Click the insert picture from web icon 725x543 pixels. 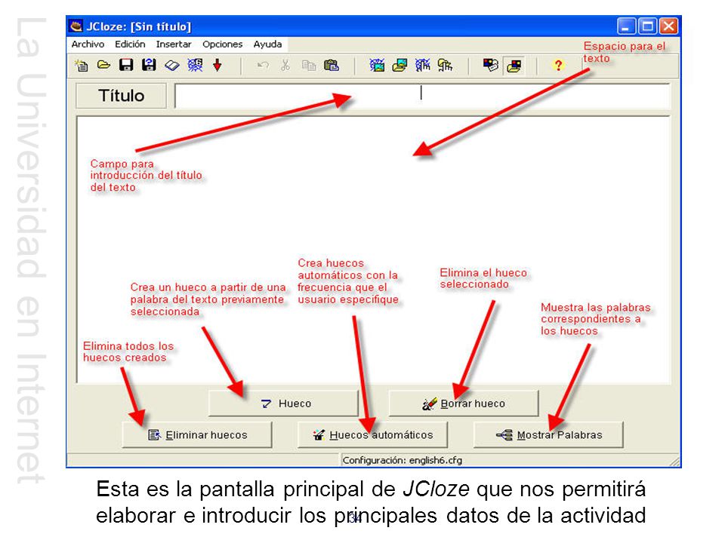(377, 65)
